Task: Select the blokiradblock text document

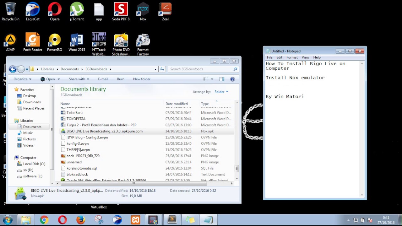Action: click(x=147, y=174)
